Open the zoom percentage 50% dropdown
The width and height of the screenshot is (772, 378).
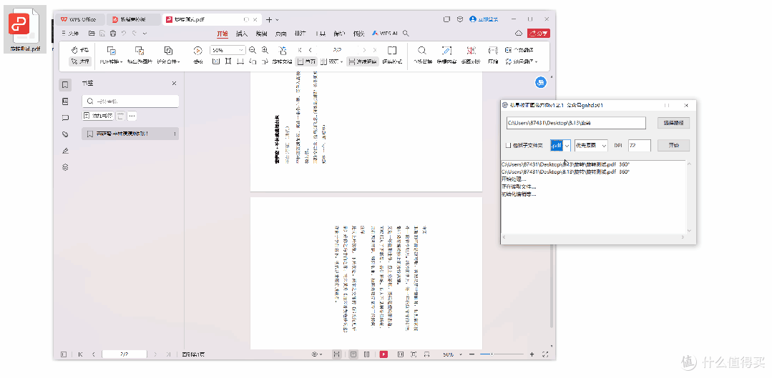click(x=228, y=49)
